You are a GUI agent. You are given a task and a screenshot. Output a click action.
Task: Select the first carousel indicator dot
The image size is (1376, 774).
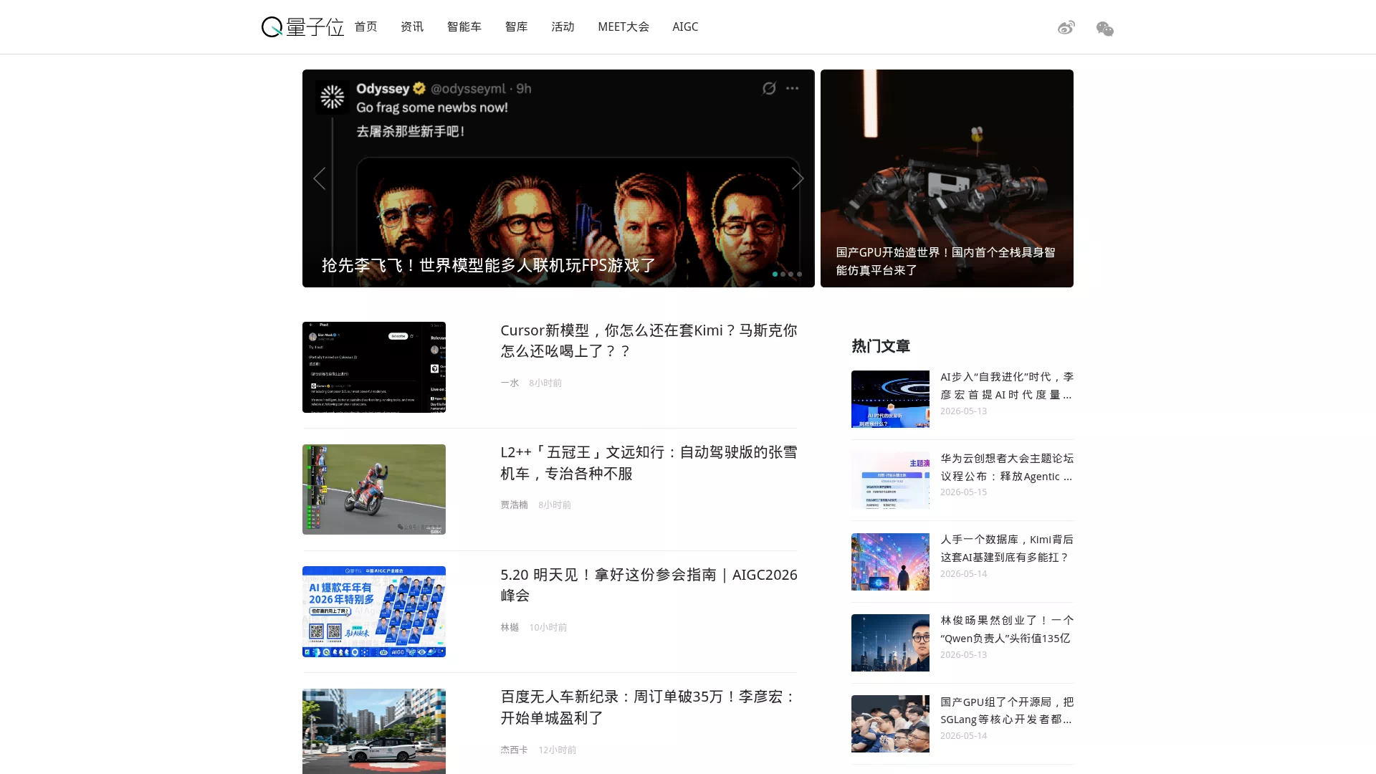point(775,274)
